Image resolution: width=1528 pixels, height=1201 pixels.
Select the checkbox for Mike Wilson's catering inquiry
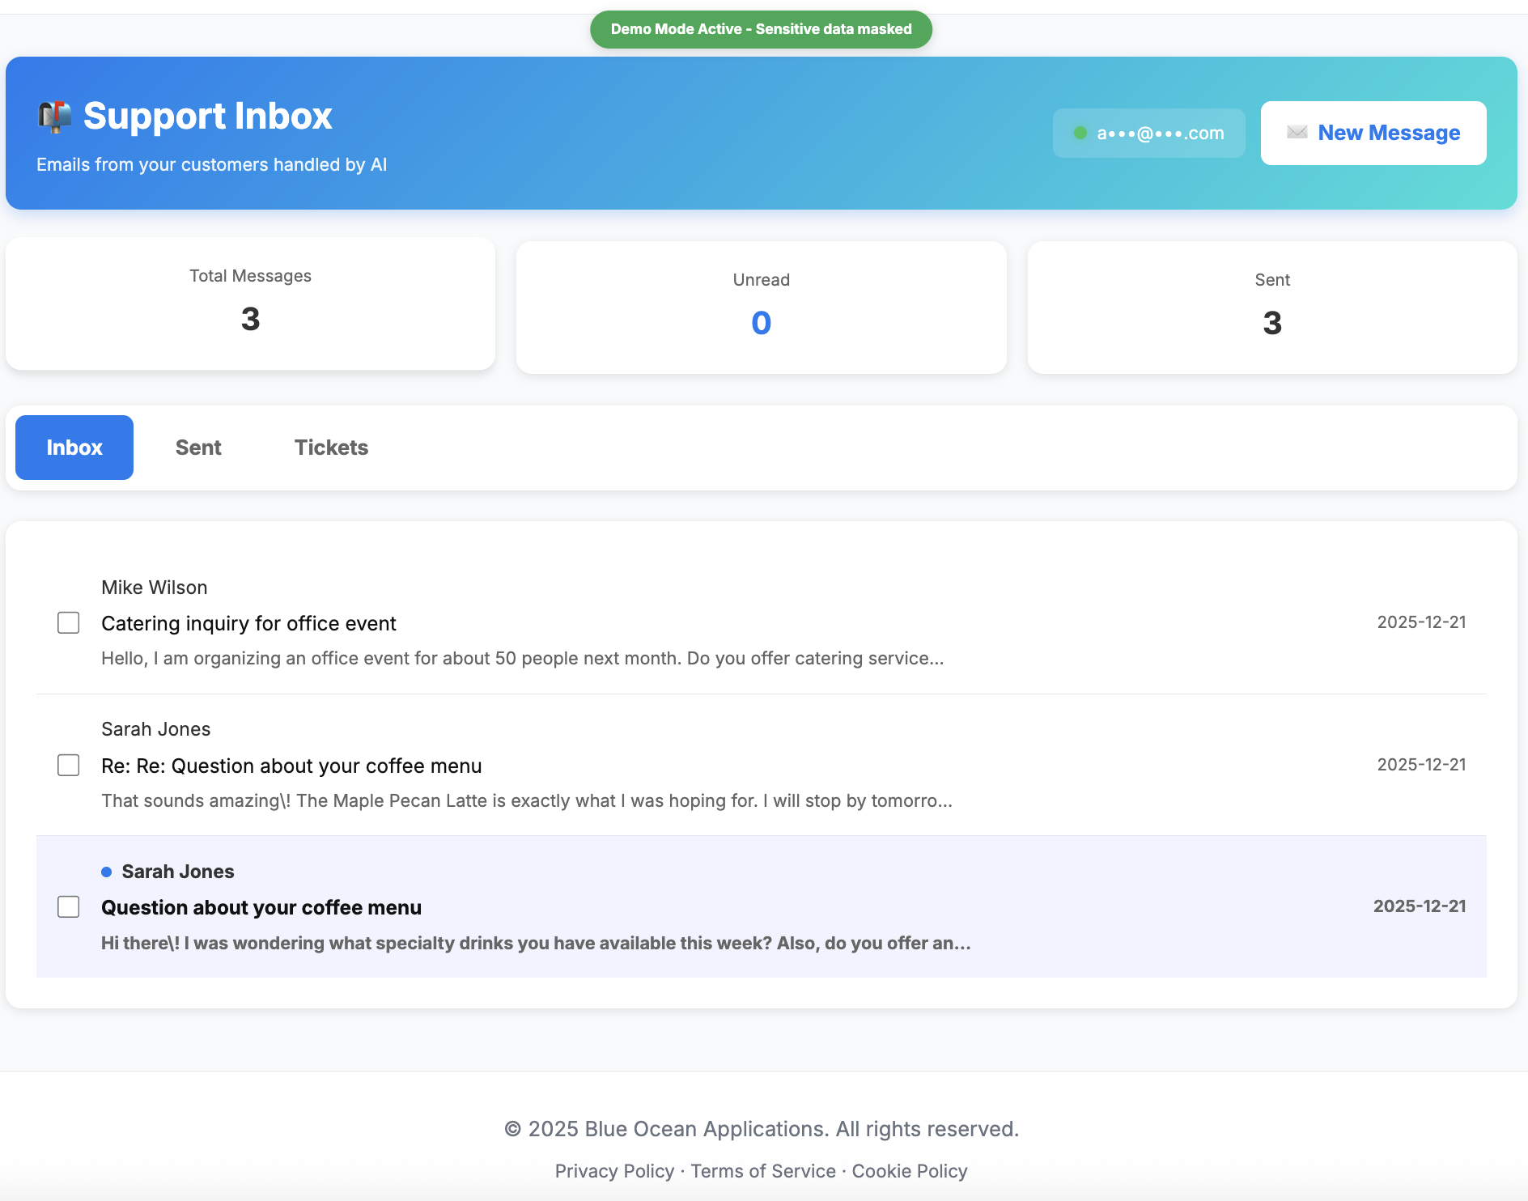[x=68, y=622]
